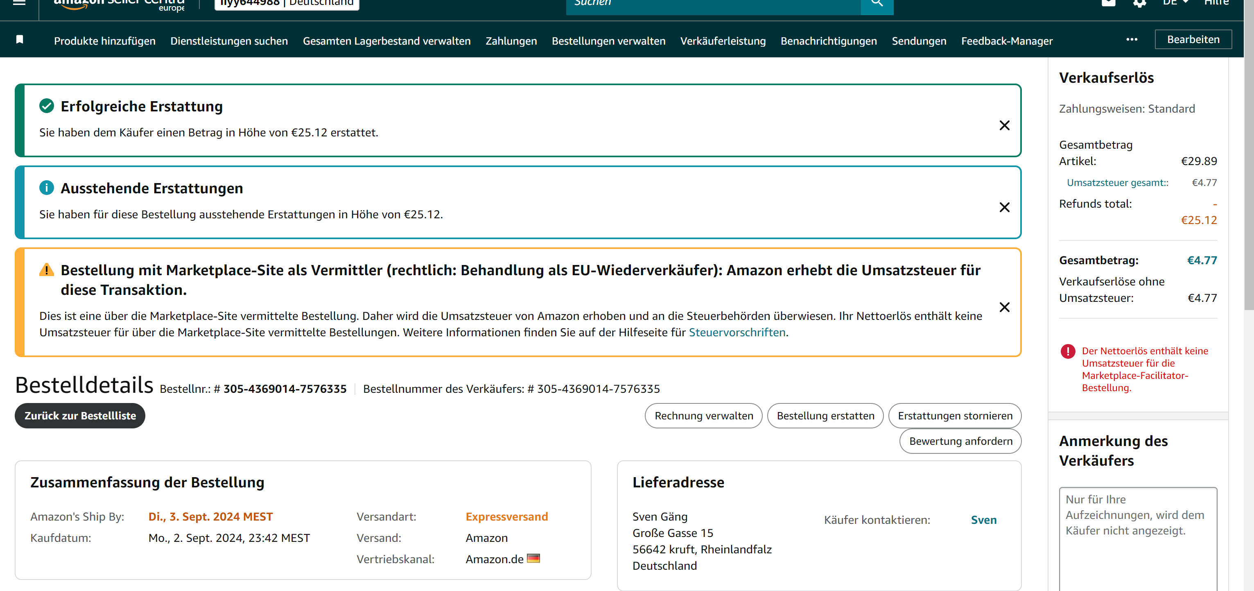Viewport: 1254px width, 591px height.
Task: Open the three-dots more menu
Action: click(1132, 40)
